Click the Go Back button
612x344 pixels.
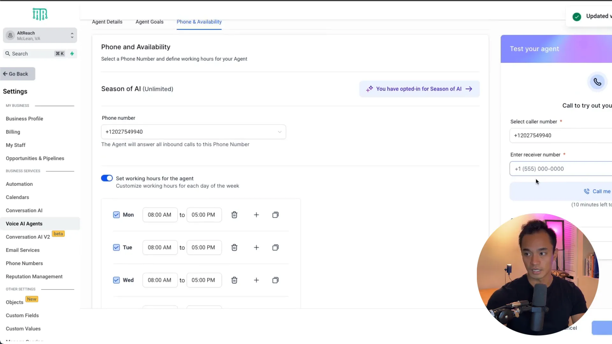click(x=18, y=74)
